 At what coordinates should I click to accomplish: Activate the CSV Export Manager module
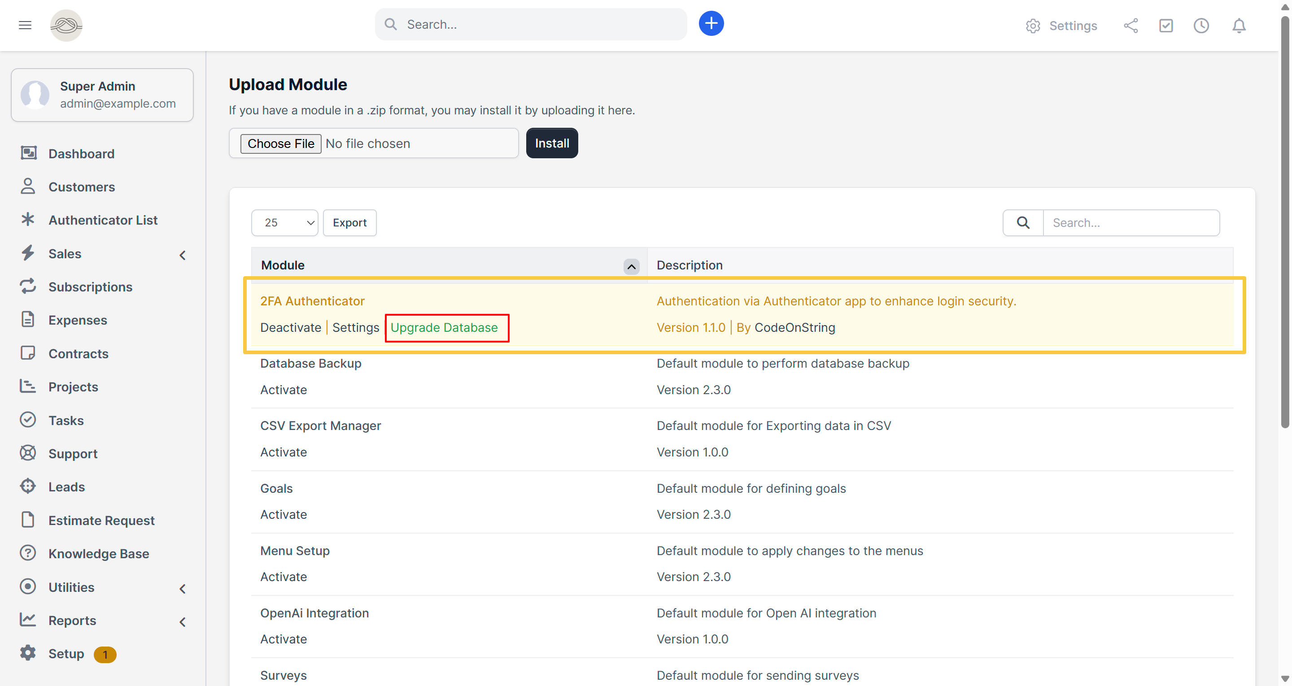tap(284, 452)
